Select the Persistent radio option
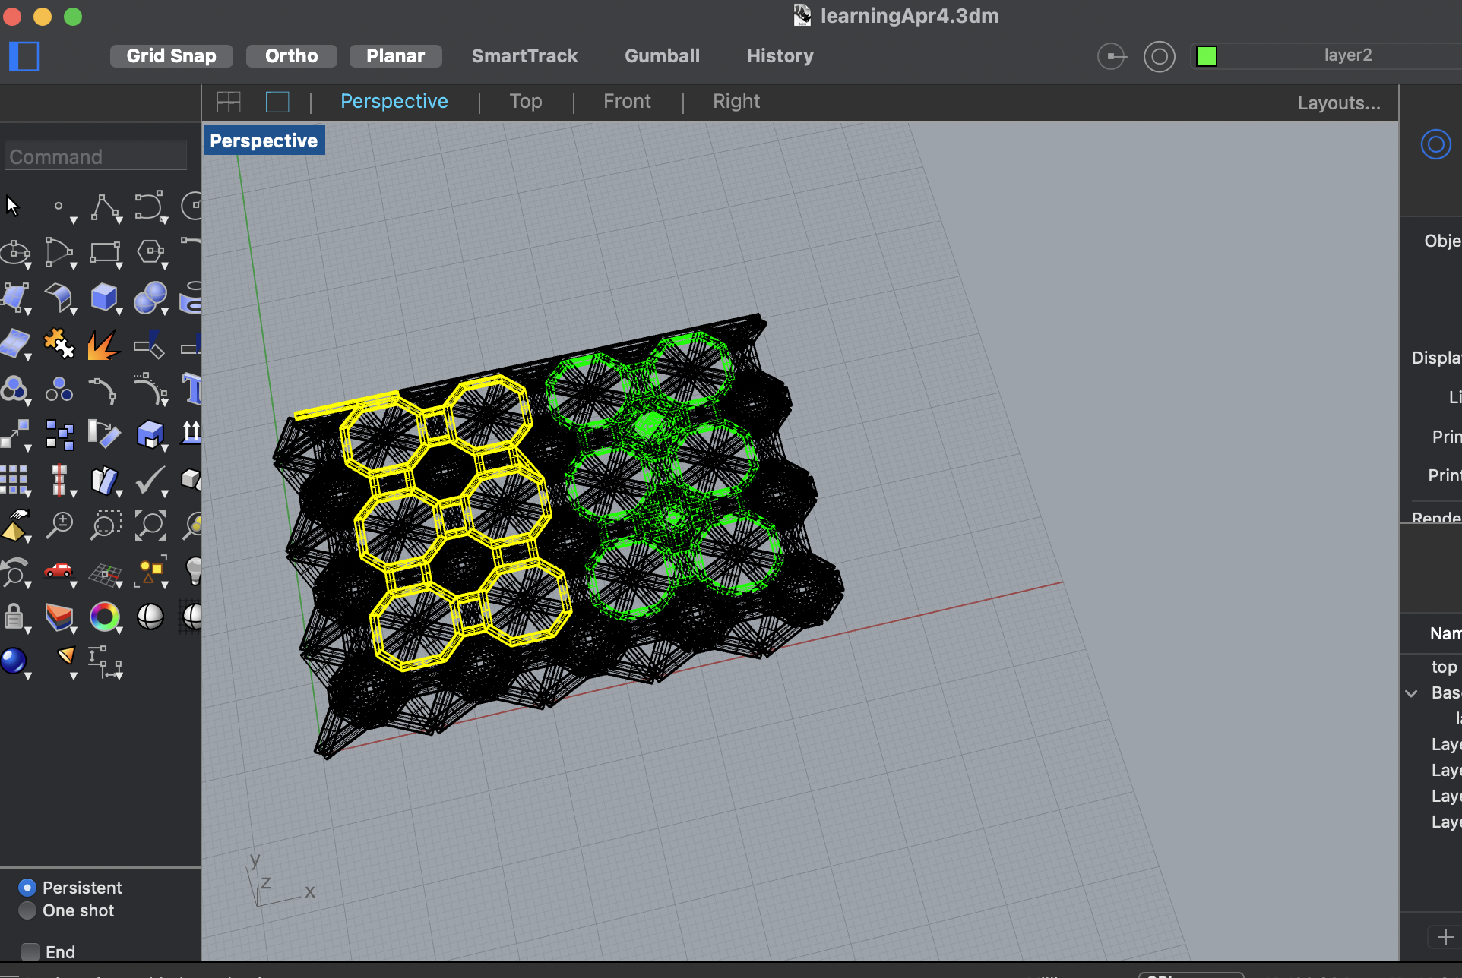Viewport: 1462px width, 978px height. click(x=27, y=888)
